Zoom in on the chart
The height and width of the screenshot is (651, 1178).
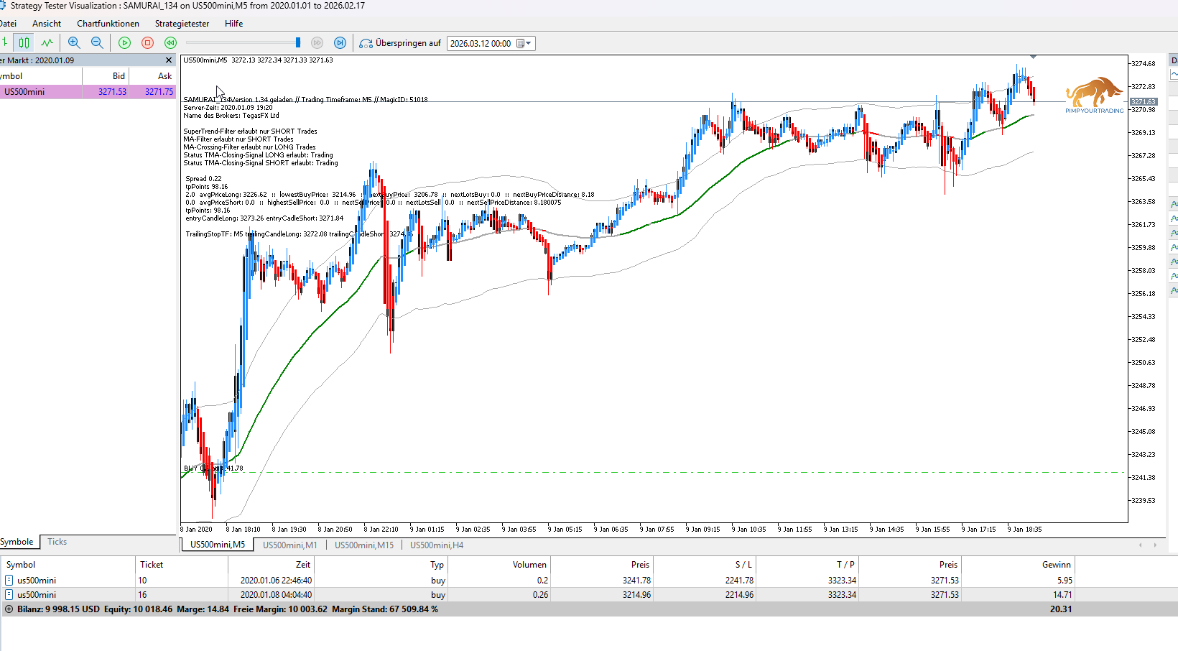click(x=74, y=43)
